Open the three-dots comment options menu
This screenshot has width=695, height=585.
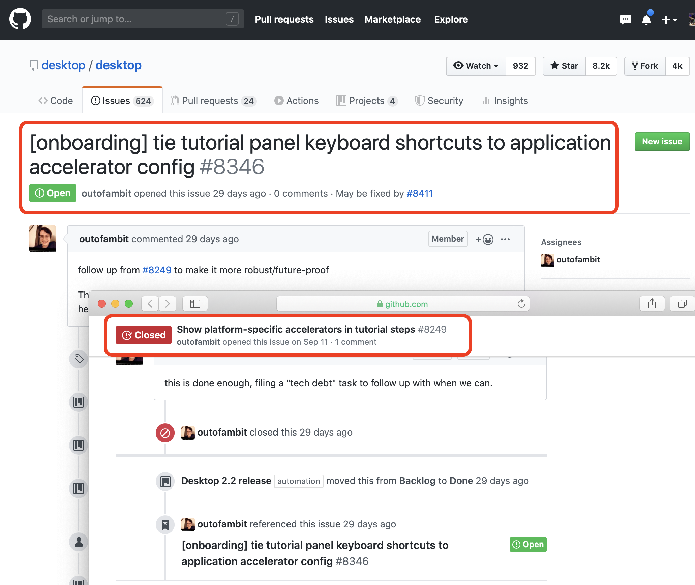[x=505, y=239]
